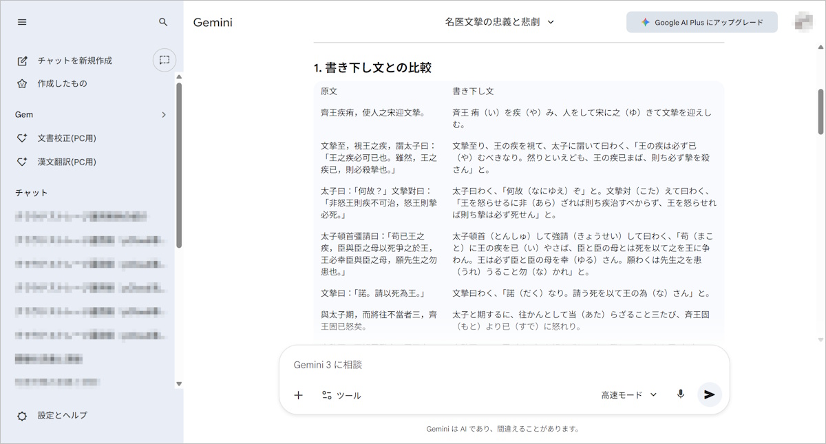Click the sidebar search icon
The height and width of the screenshot is (444, 826).
tap(163, 22)
